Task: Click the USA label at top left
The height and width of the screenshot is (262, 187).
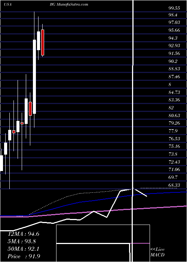Action: pos(7,4)
